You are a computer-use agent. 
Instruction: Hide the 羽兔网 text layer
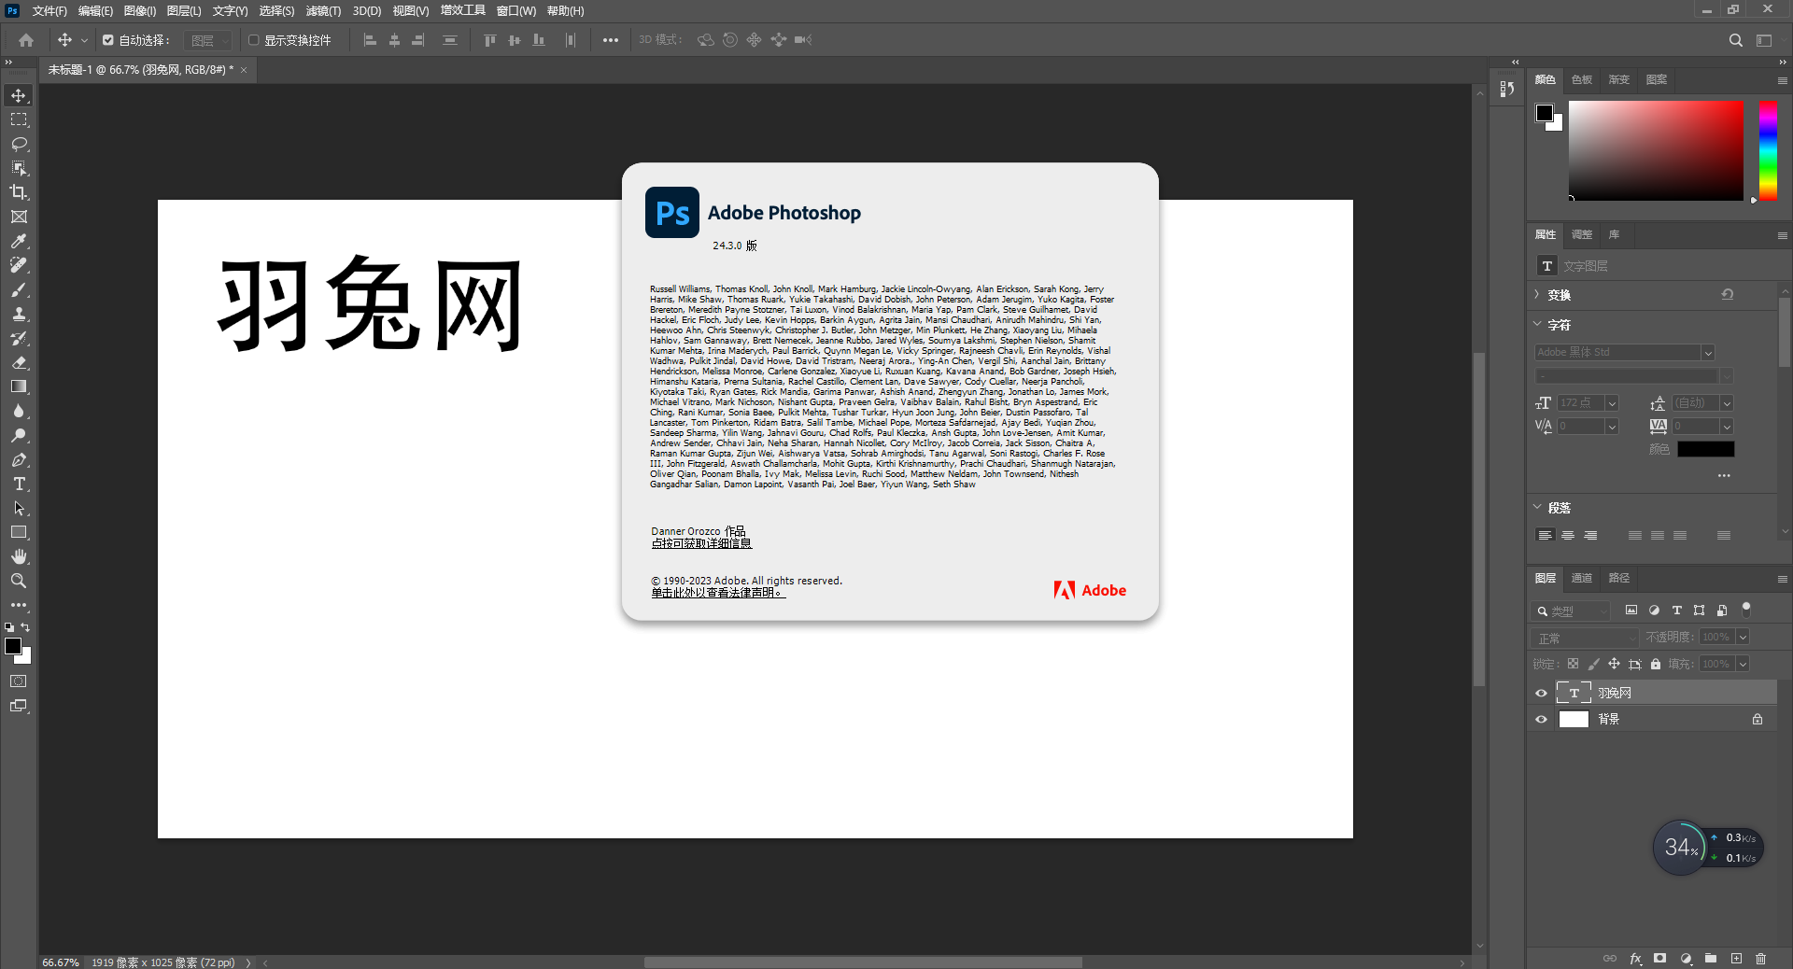click(1541, 693)
